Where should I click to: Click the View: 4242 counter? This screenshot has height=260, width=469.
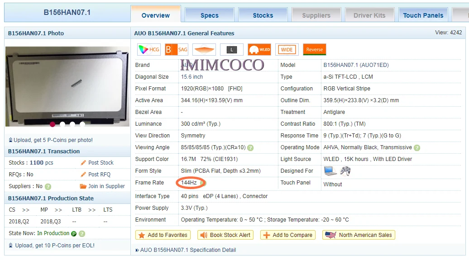tap(448, 33)
